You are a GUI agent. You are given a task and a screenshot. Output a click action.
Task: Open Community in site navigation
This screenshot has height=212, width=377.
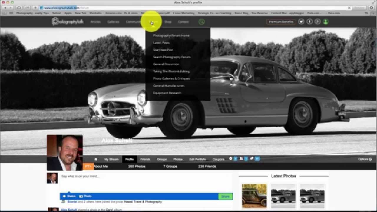[x=134, y=22]
